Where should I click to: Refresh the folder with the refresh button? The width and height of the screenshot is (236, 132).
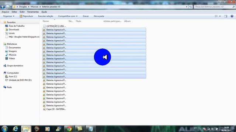(x=191, y=7)
